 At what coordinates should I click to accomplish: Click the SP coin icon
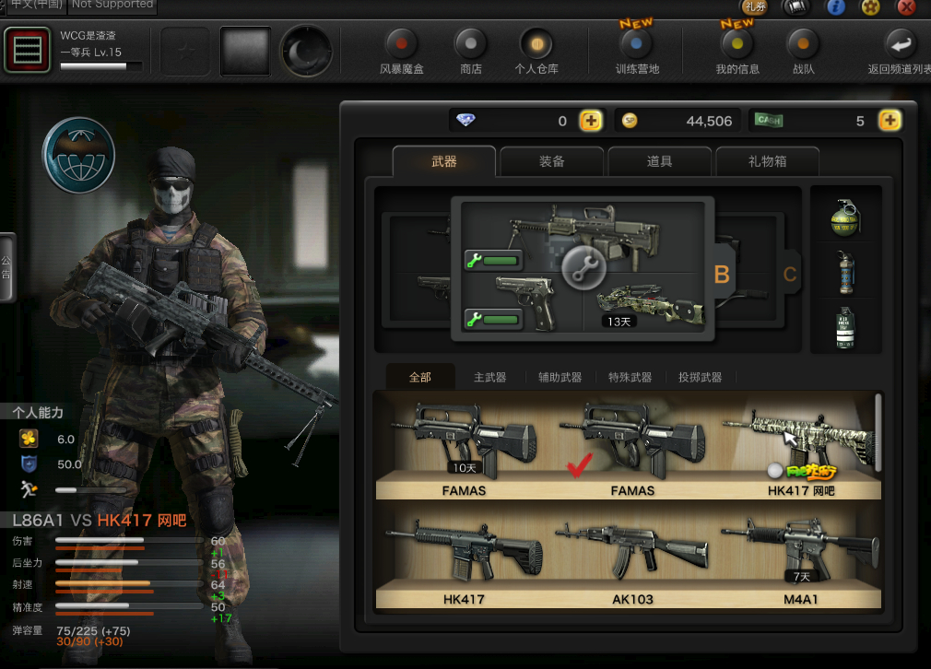tap(630, 121)
